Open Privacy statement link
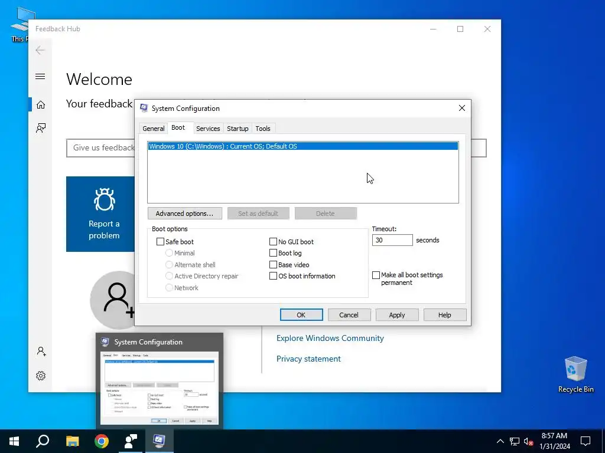605x453 pixels. pyautogui.click(x=308, y=359)
